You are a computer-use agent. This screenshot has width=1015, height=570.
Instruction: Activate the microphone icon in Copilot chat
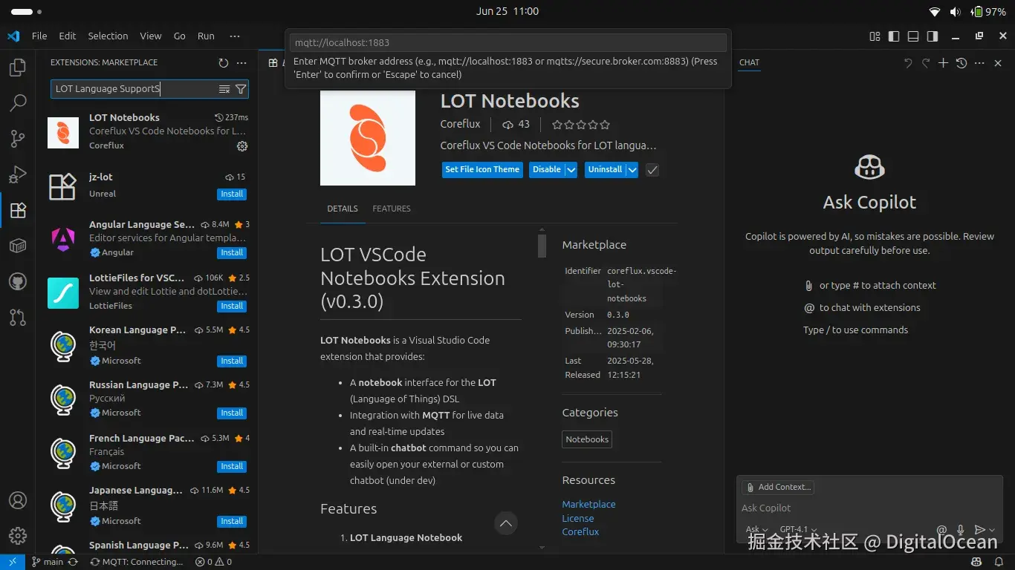click(x=959, y=529)
